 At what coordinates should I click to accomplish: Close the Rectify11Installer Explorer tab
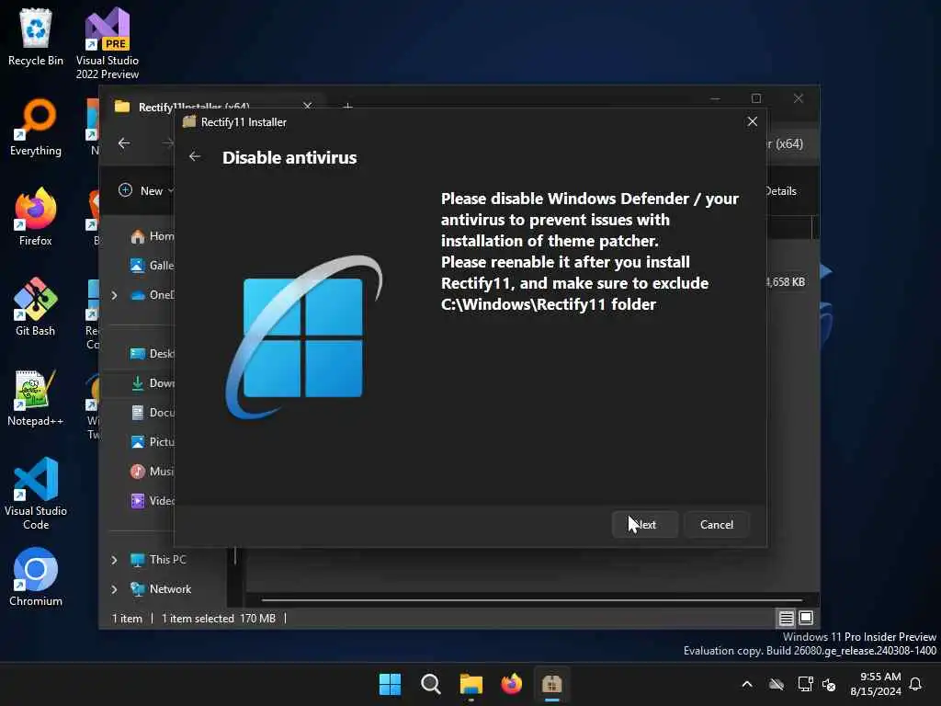click(x=307, y=107)
